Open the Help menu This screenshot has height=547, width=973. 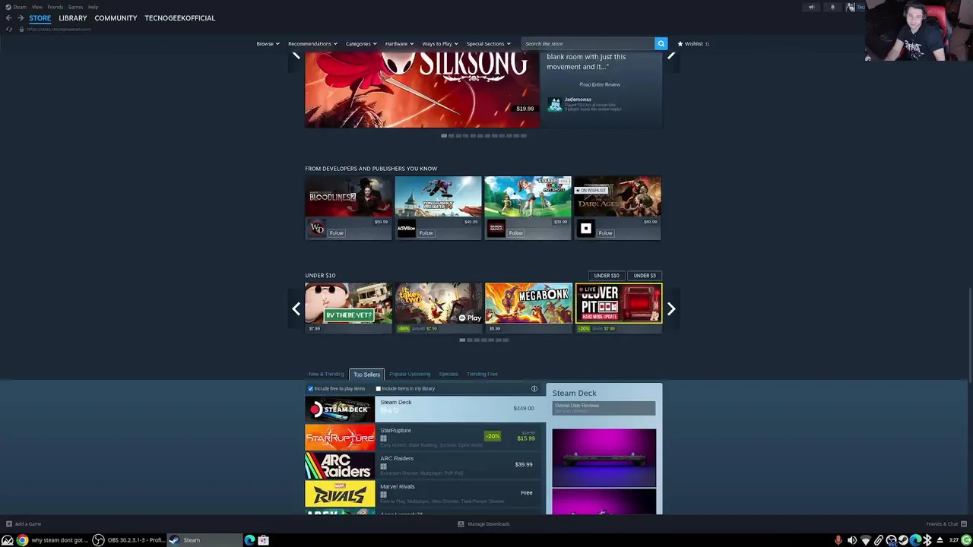tap(93, 7)
